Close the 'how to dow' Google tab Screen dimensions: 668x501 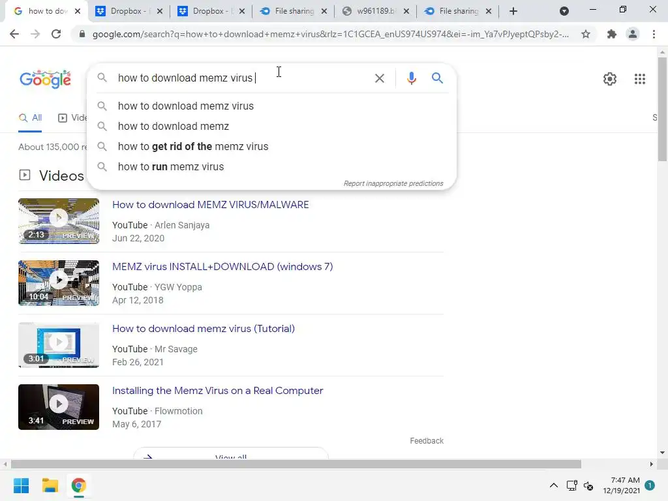click(78, 11)
